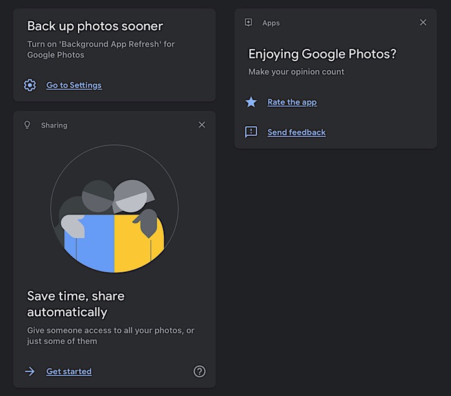
Task: Open the Get started link
Action: pyautogui.click(x=69, y=372)
